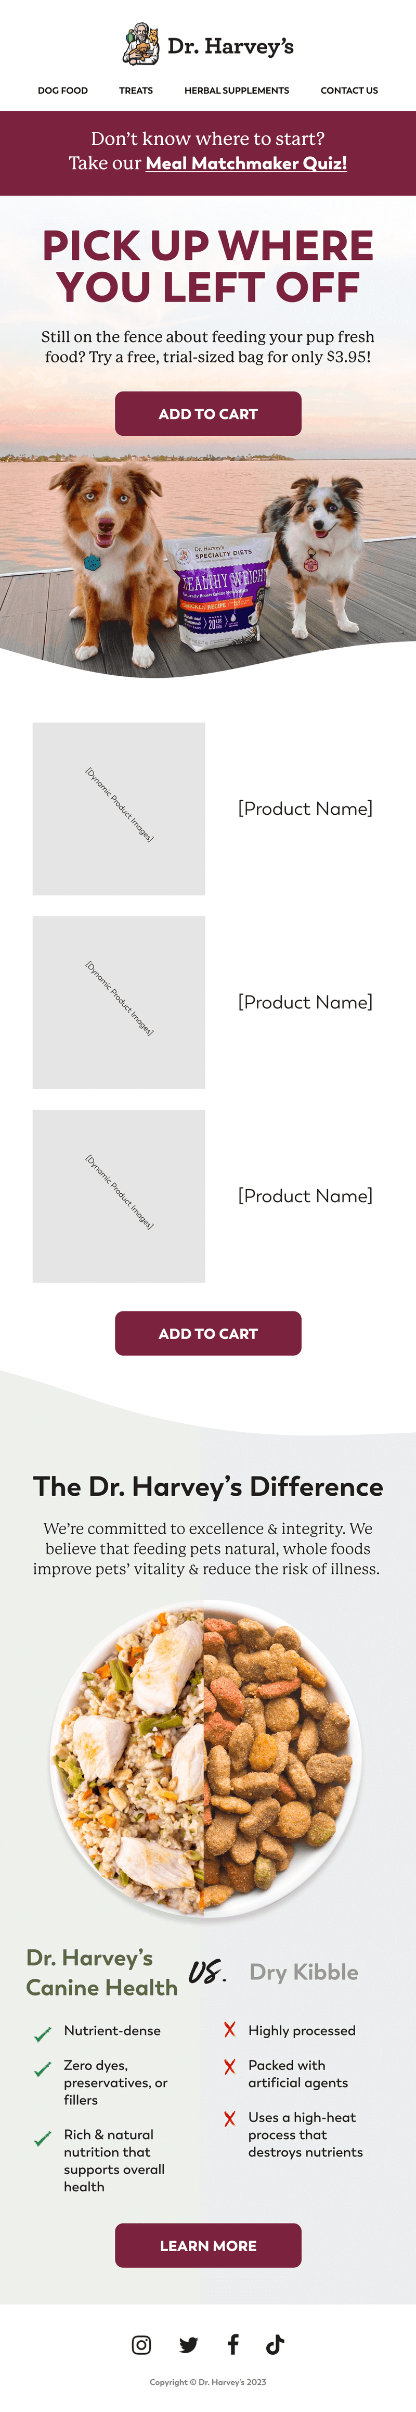
Task: Open the TREATS menu
Action: [x=136, y=91]
